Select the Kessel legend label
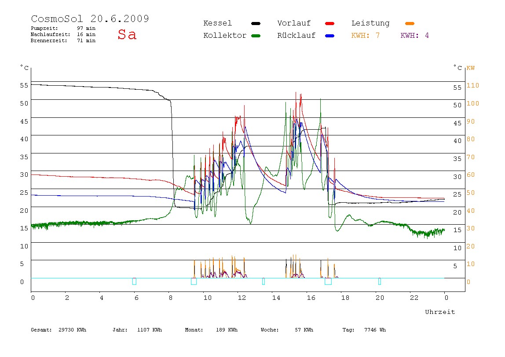This screenshot has height=357, width=505. (x=217, y=23)
